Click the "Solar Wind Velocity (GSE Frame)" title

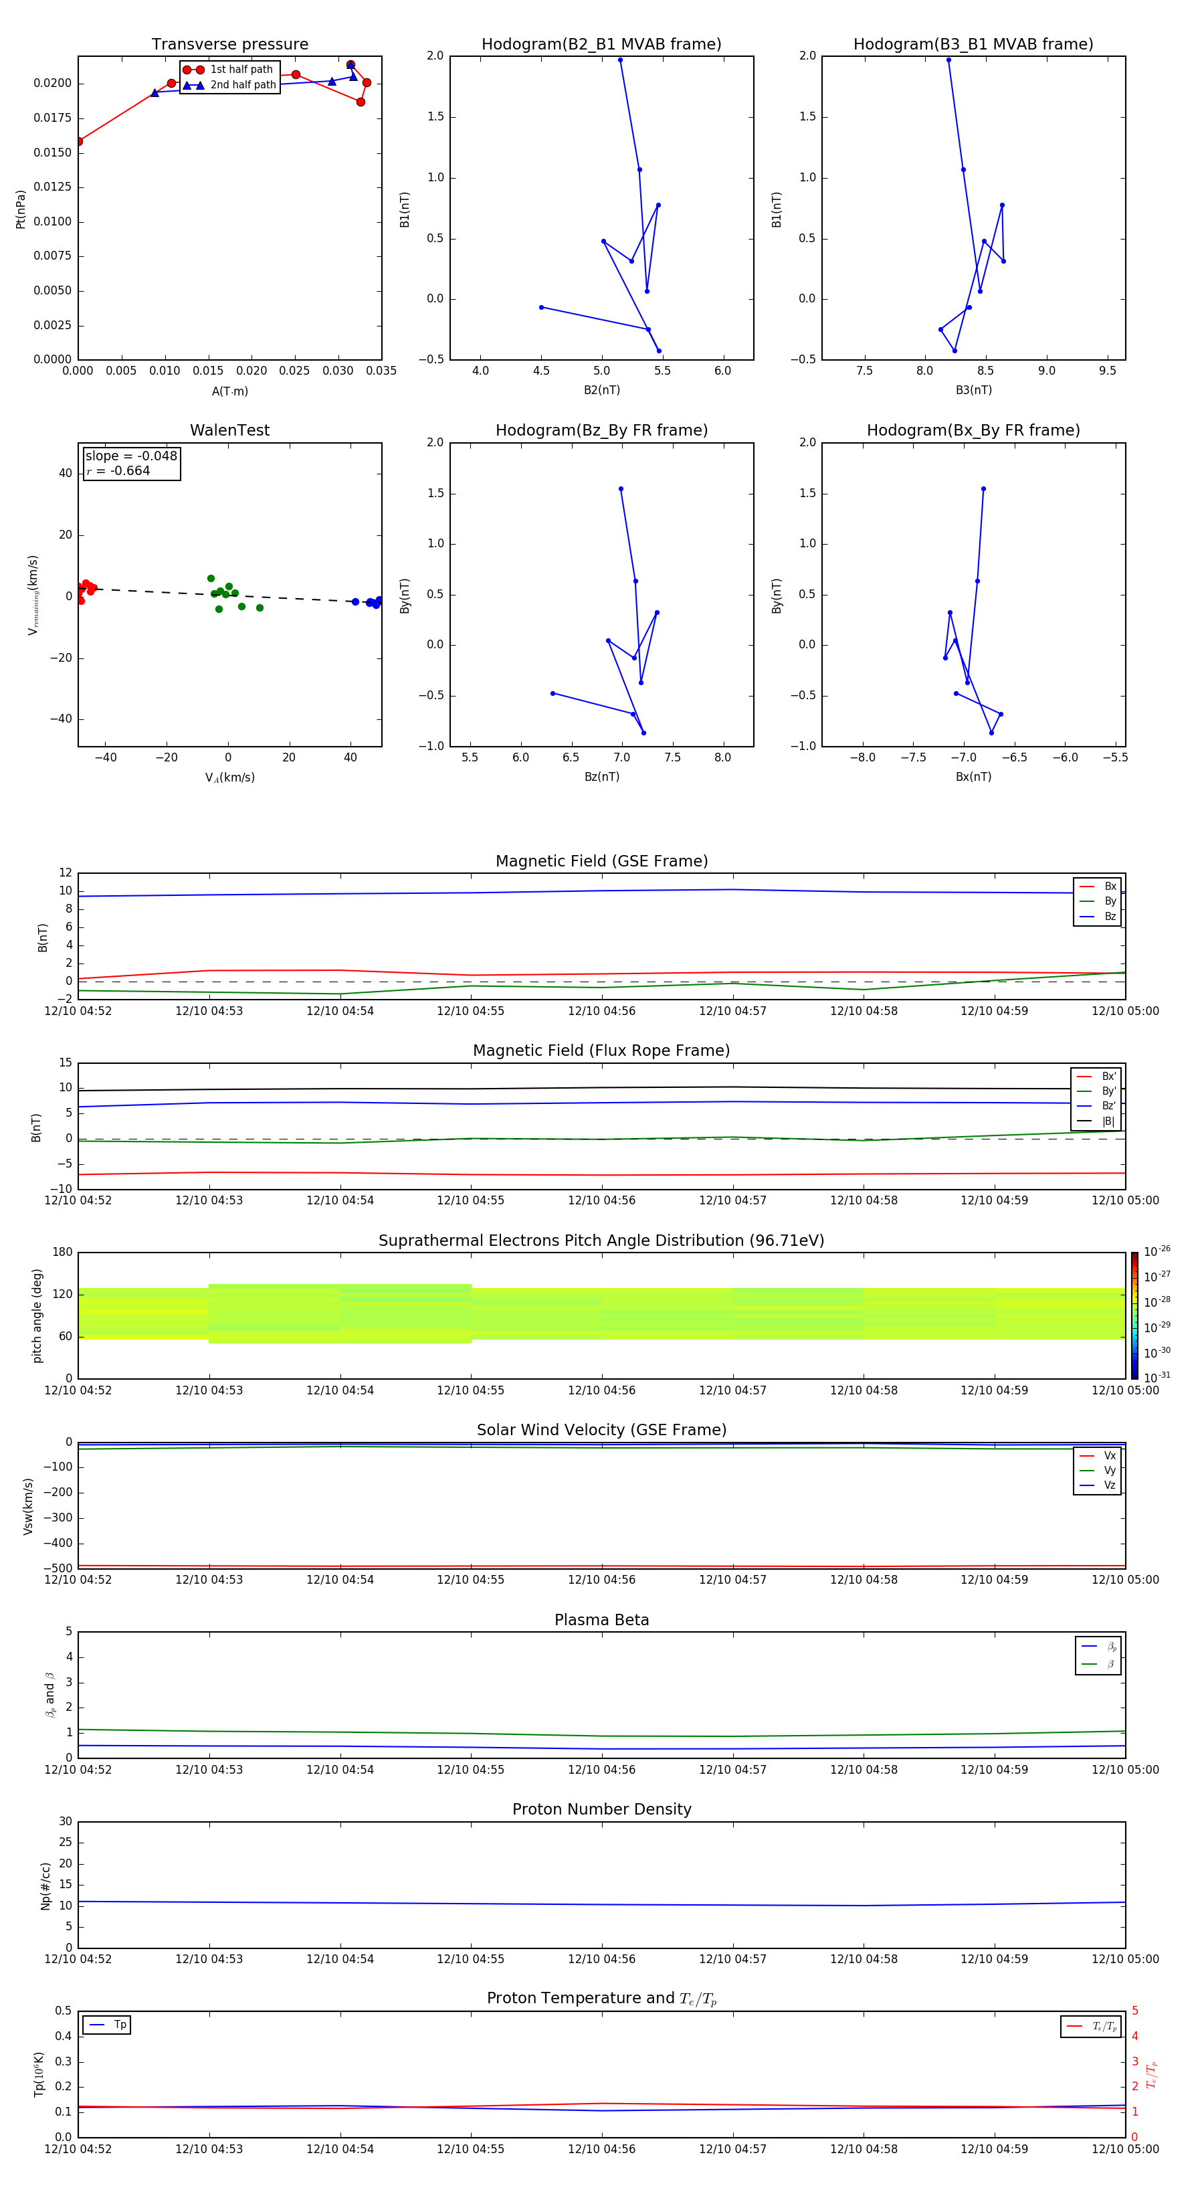coord(601,1431)
